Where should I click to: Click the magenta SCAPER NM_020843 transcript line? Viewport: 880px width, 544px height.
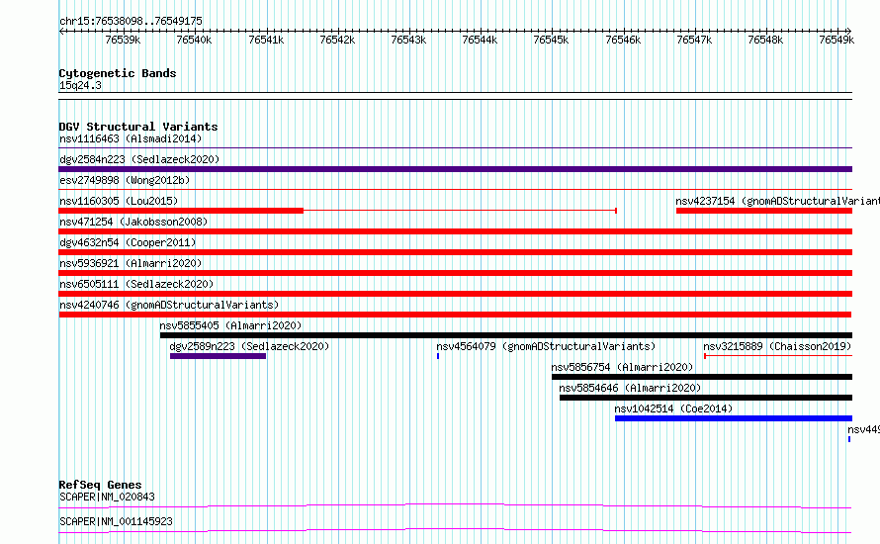pos(455,505)
